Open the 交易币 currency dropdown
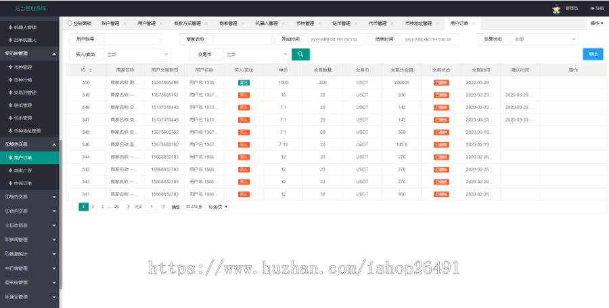 coord(256,55)
